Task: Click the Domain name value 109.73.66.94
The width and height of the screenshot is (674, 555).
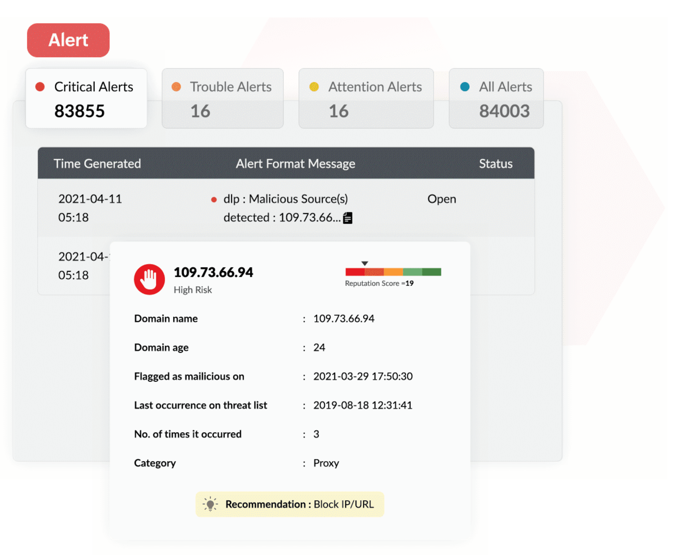Action: pyautogui.click(x=344, y=319)
